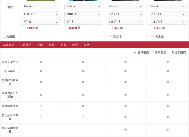Click the 頭燈水平調整 row label
Image resolution: width=189 pixels, height=137 pixels.
point(10,106)
